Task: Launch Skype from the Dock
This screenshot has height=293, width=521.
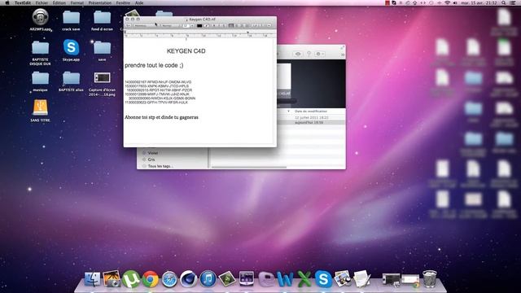Action: 323,279
